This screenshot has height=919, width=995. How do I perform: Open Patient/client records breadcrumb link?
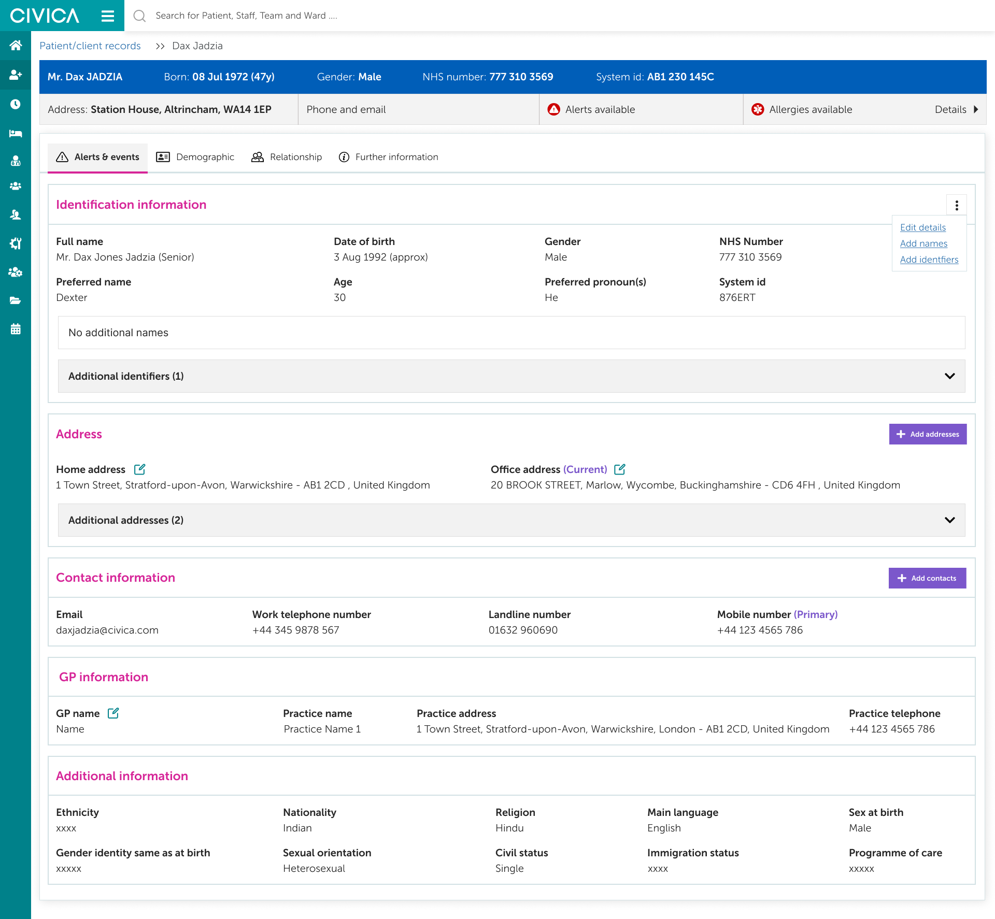pyautogui.click(x=90, y=46)
